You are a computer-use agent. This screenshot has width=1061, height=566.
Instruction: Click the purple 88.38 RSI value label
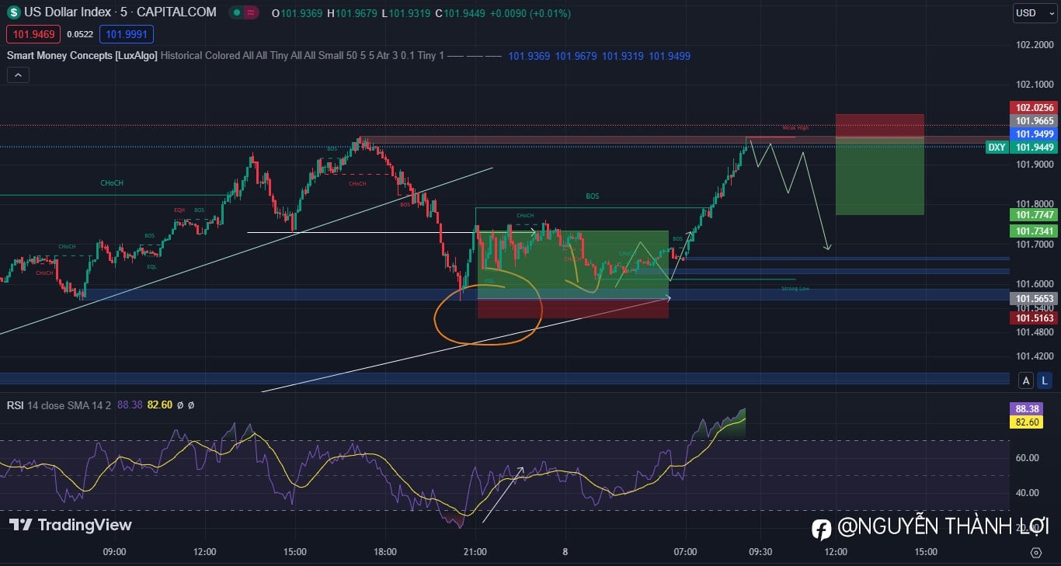click(1026, 408)
